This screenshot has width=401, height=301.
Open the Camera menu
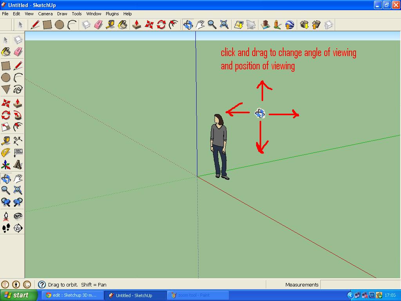pos(45,13)
